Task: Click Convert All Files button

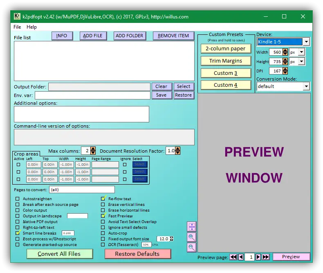Action: coord(60,254)
